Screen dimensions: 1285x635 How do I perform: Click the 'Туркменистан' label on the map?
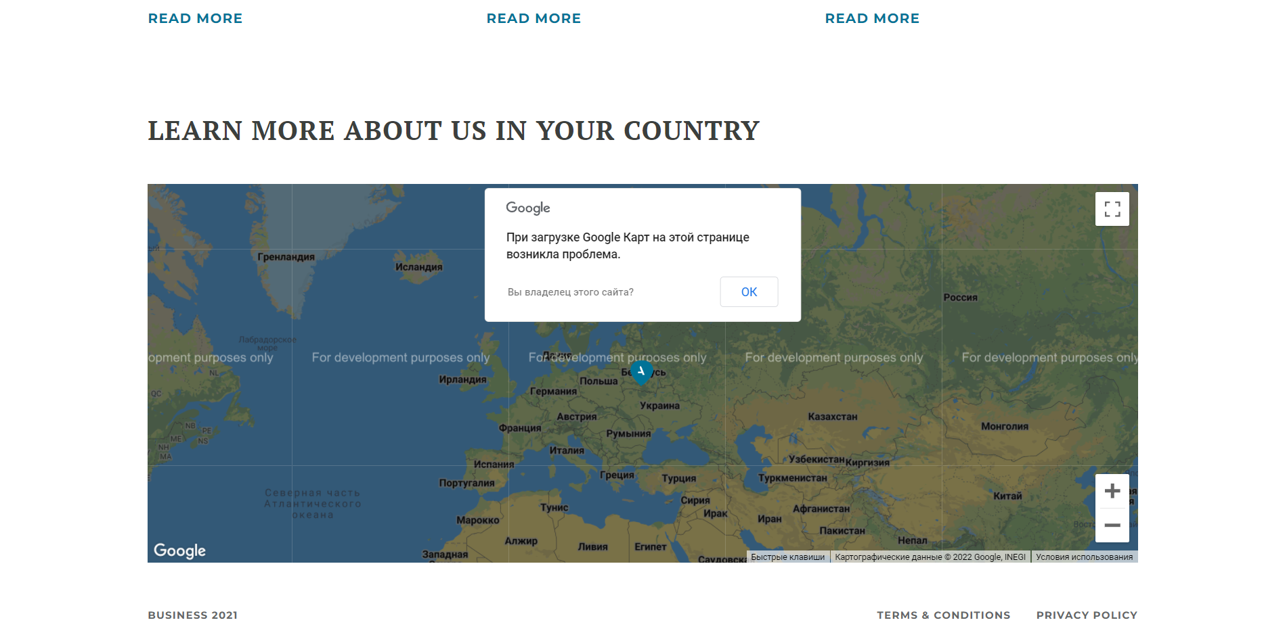792,477
